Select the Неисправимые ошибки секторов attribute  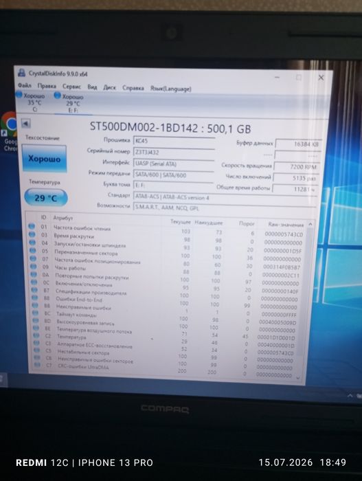click(x=95, y=361)
